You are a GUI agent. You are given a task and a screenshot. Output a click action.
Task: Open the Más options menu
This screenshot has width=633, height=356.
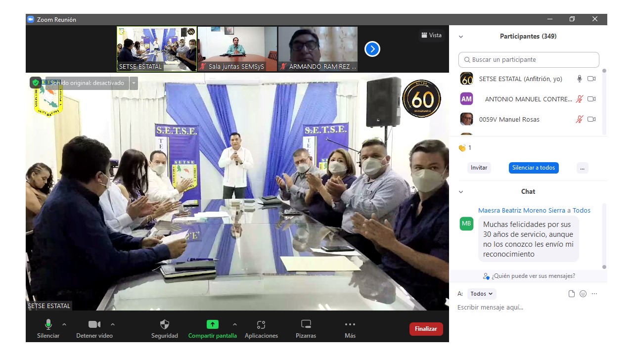350,329
